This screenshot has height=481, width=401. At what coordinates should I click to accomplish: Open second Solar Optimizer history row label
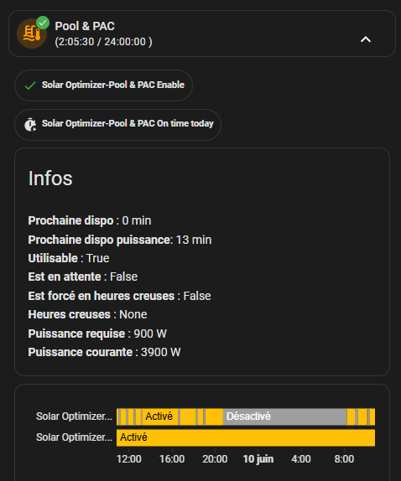pyautogui.click(x=74, y=437)
